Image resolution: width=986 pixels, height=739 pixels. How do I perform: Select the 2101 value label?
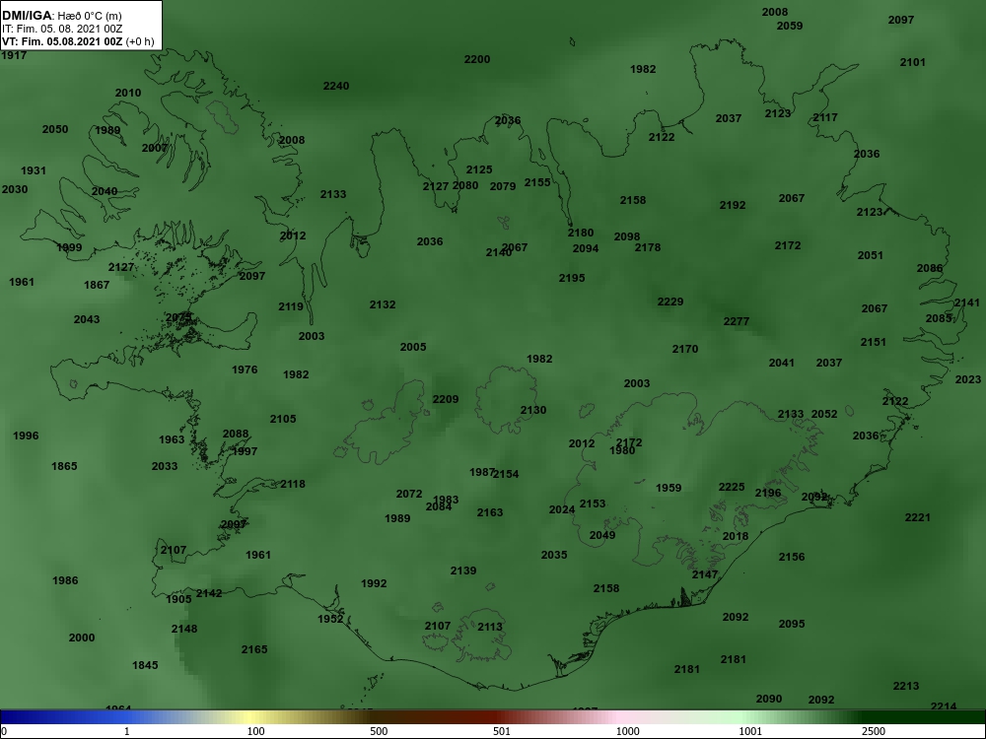912,62
